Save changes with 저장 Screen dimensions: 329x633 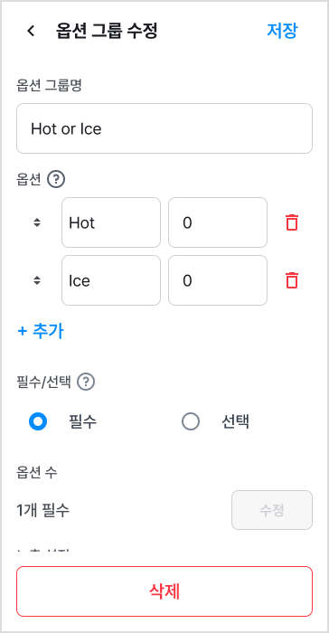(282, 31)
